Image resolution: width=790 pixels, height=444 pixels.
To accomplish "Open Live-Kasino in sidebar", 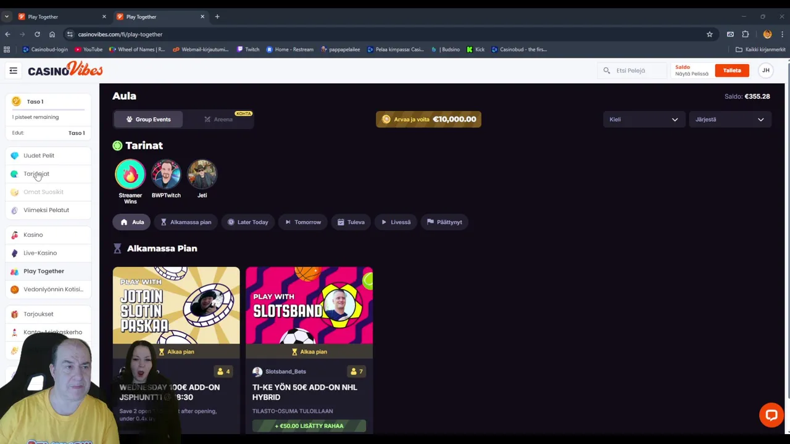I will (48, 253).
